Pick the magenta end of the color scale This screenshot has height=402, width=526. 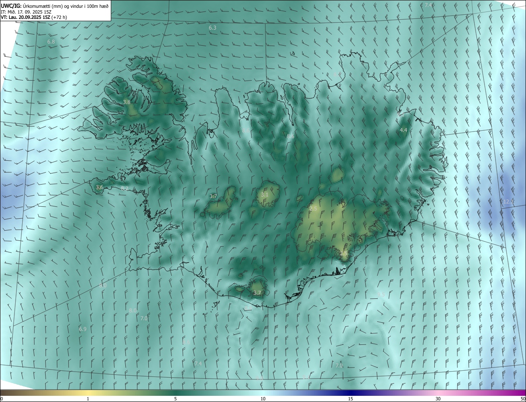516,393
